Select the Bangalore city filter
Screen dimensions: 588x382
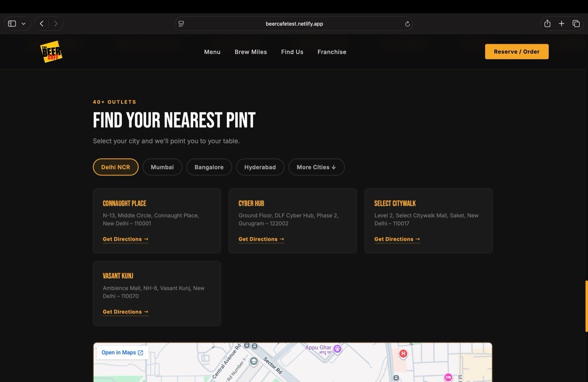tap(209, 167)
